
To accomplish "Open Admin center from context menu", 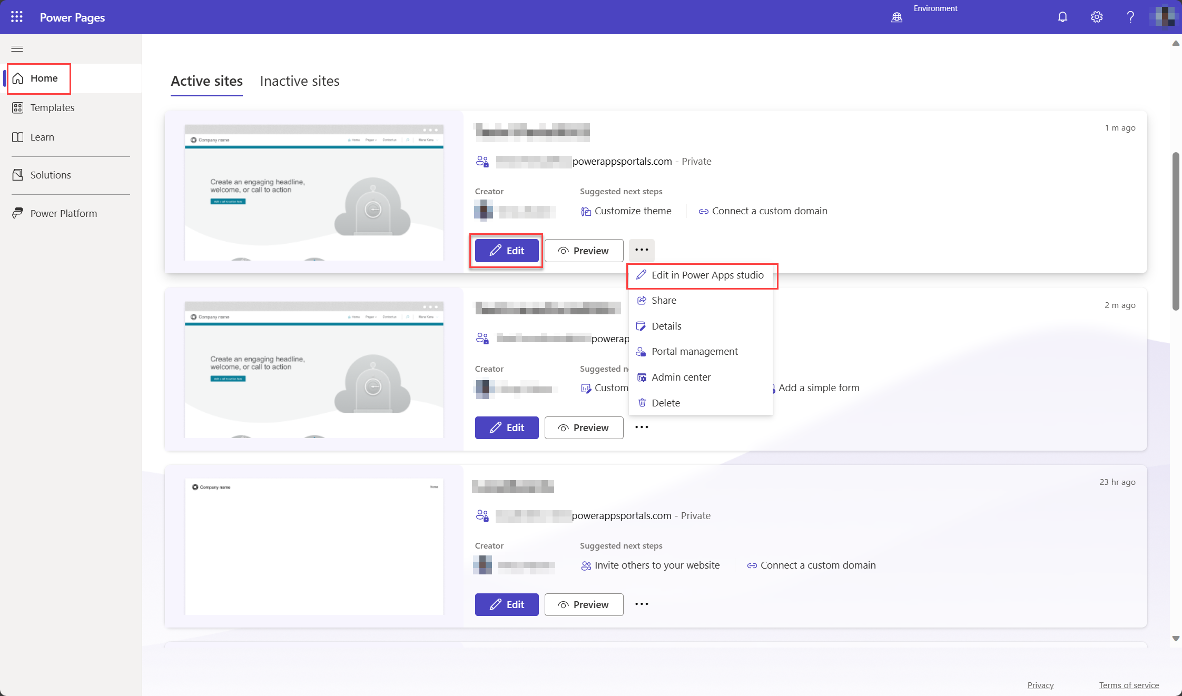I will [x=681, y=377].
